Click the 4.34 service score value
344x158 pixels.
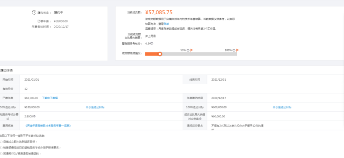148,44
